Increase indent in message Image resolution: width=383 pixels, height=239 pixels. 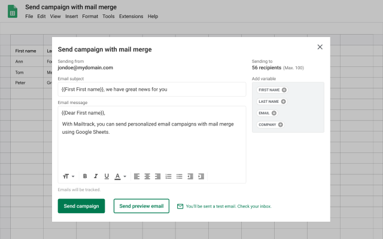click(201, 176)
